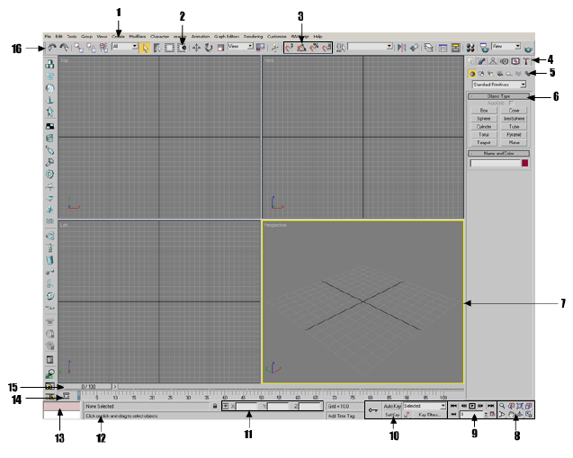The width and height of the screenshot is (573, 458).
Task: Open the named selection sets dropdown
Action: click(x=370, y=47)
